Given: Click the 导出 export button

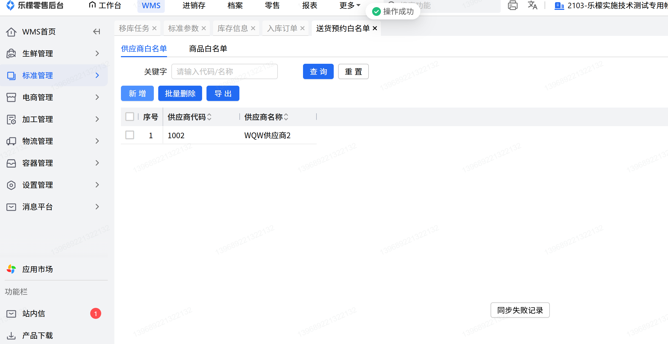Looking at the screenshot, I should (223, 93).
